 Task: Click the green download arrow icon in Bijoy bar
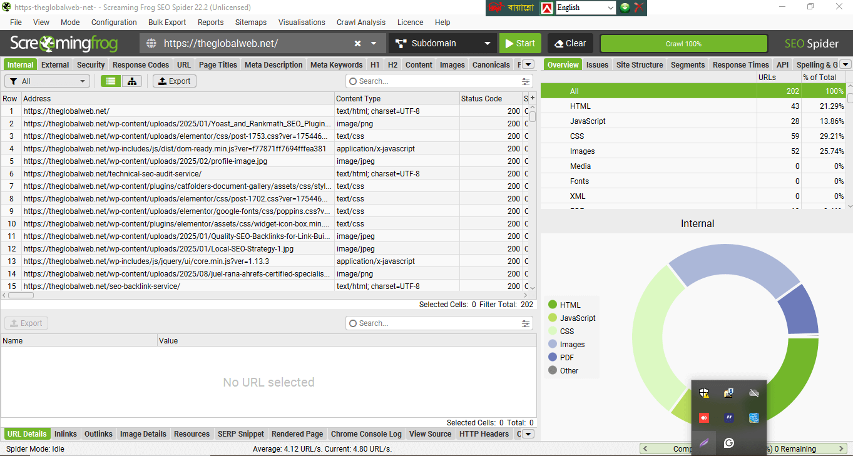pyautogui.click(x=625, y=8)
